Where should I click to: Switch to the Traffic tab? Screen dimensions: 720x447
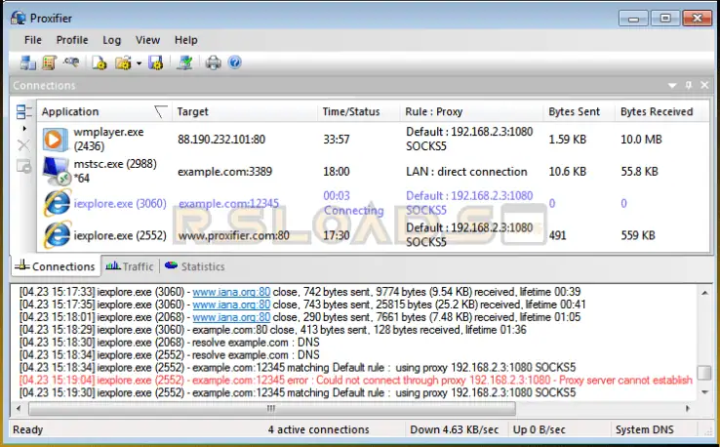[130, 266]
